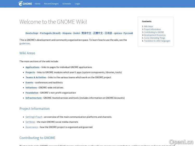Click the Login link in header
Viewport: 195px width, 146px height.
[77, 4]
